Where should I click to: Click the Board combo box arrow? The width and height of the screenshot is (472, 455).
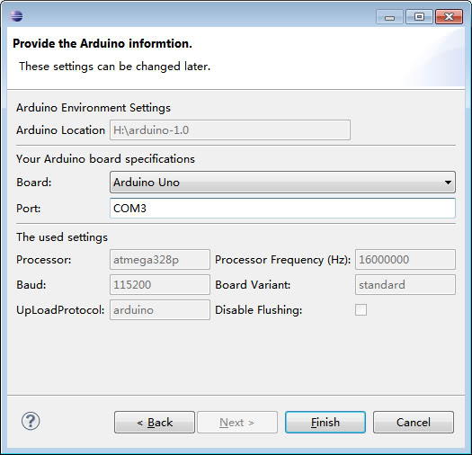448,183
